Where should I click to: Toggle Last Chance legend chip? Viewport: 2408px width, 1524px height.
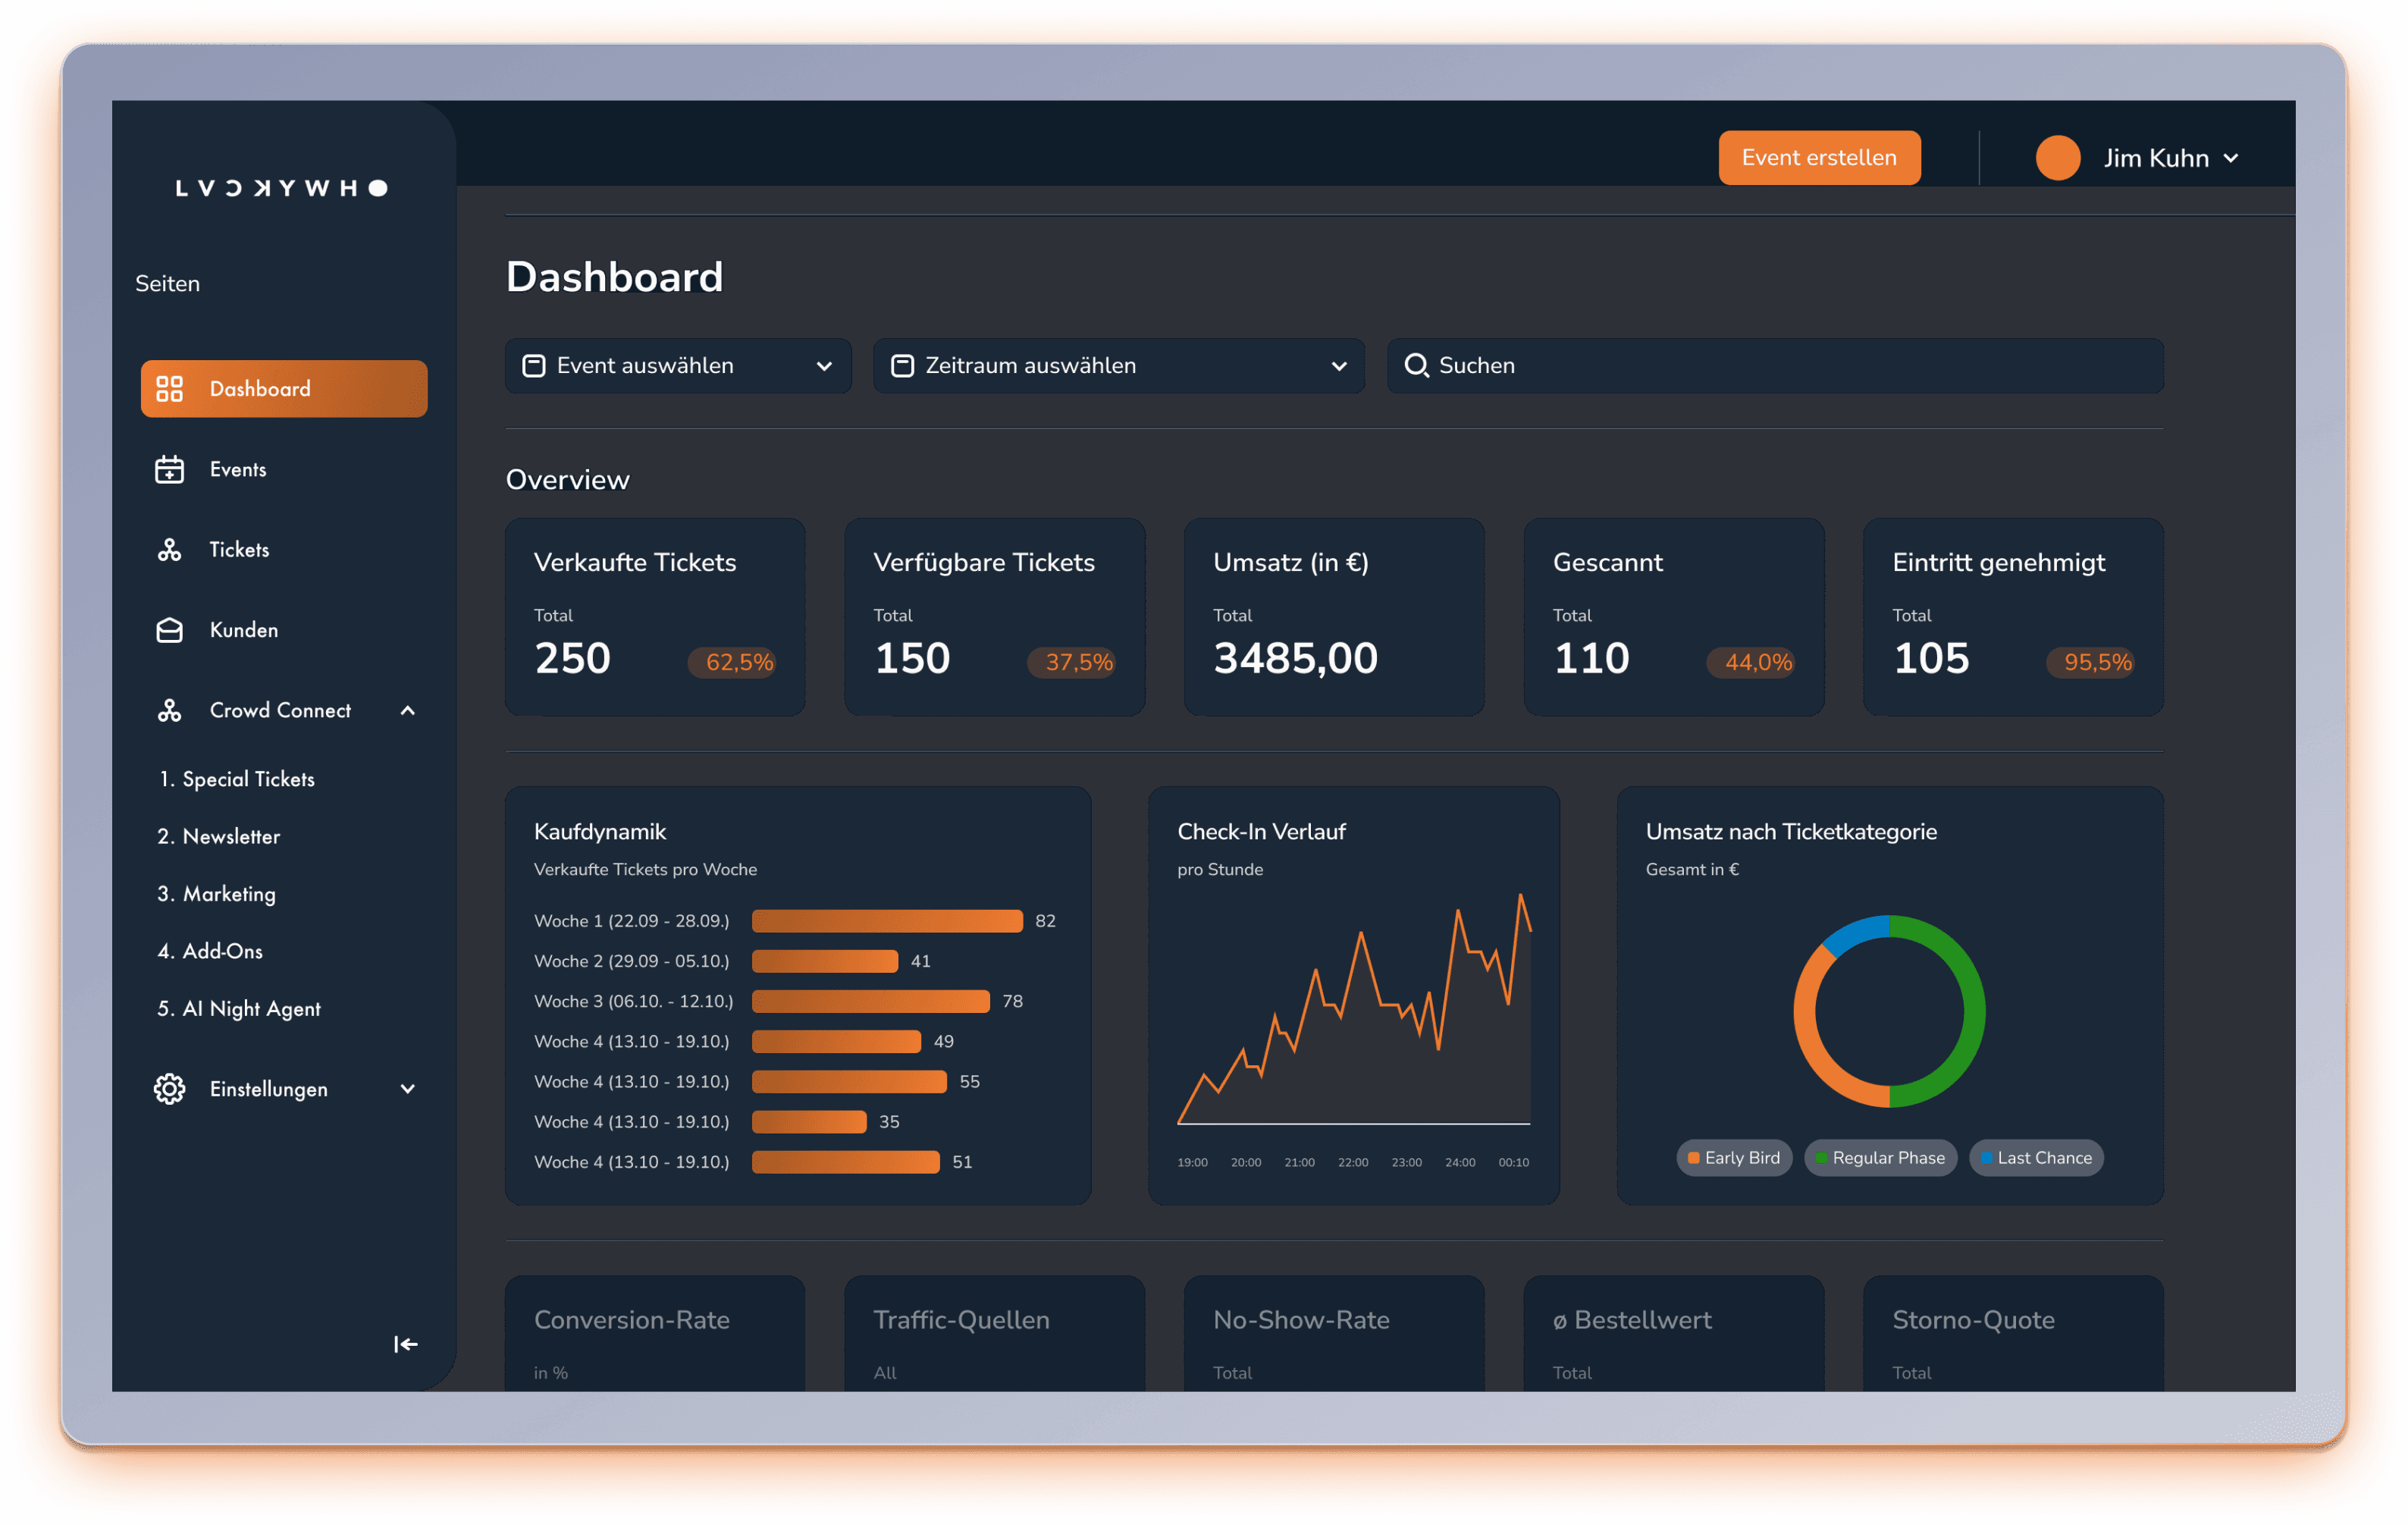click(x=2036, y=1158)
